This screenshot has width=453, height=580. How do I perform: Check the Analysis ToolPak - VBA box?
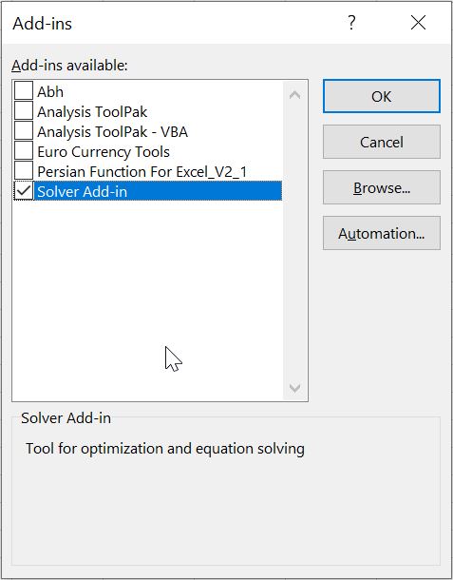coord(24,131)
